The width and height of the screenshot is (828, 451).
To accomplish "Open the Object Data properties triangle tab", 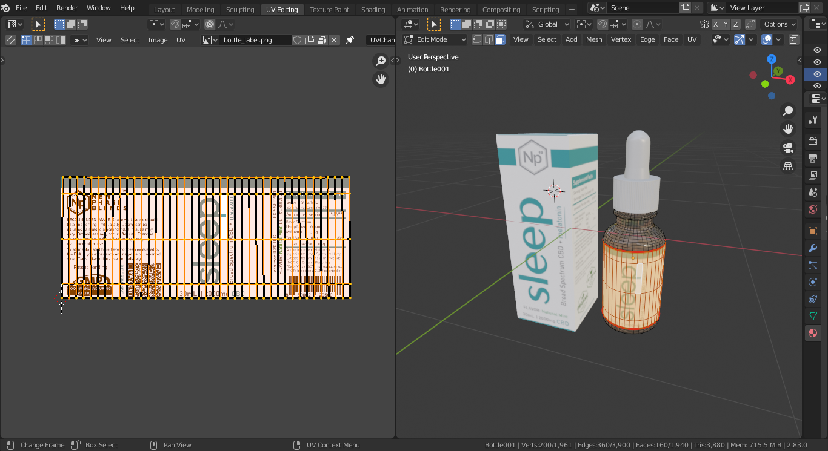I will click(x=812, y=316).
